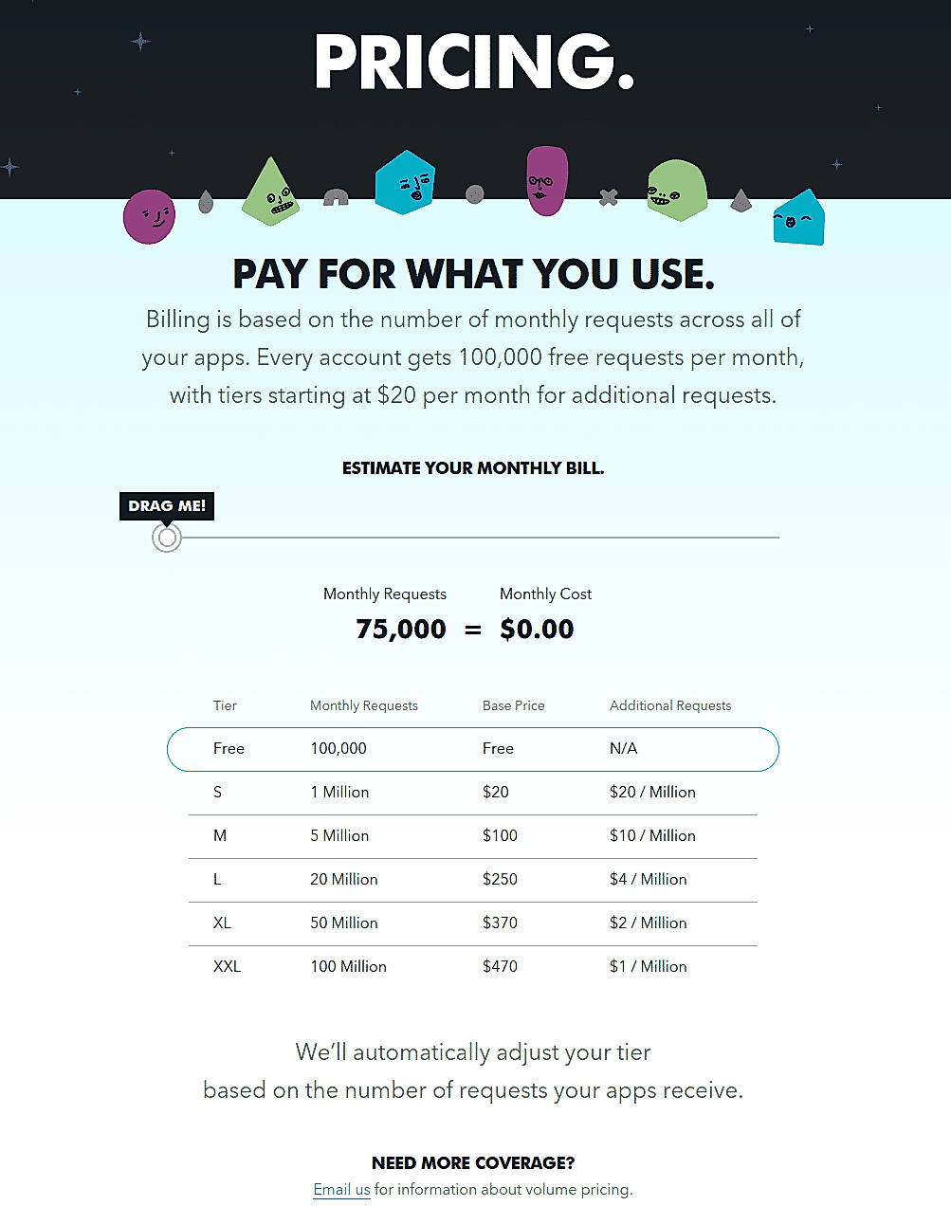Click the Monthly Requests column header
Screen dimensions: 951x1206
tap(363, 705)
